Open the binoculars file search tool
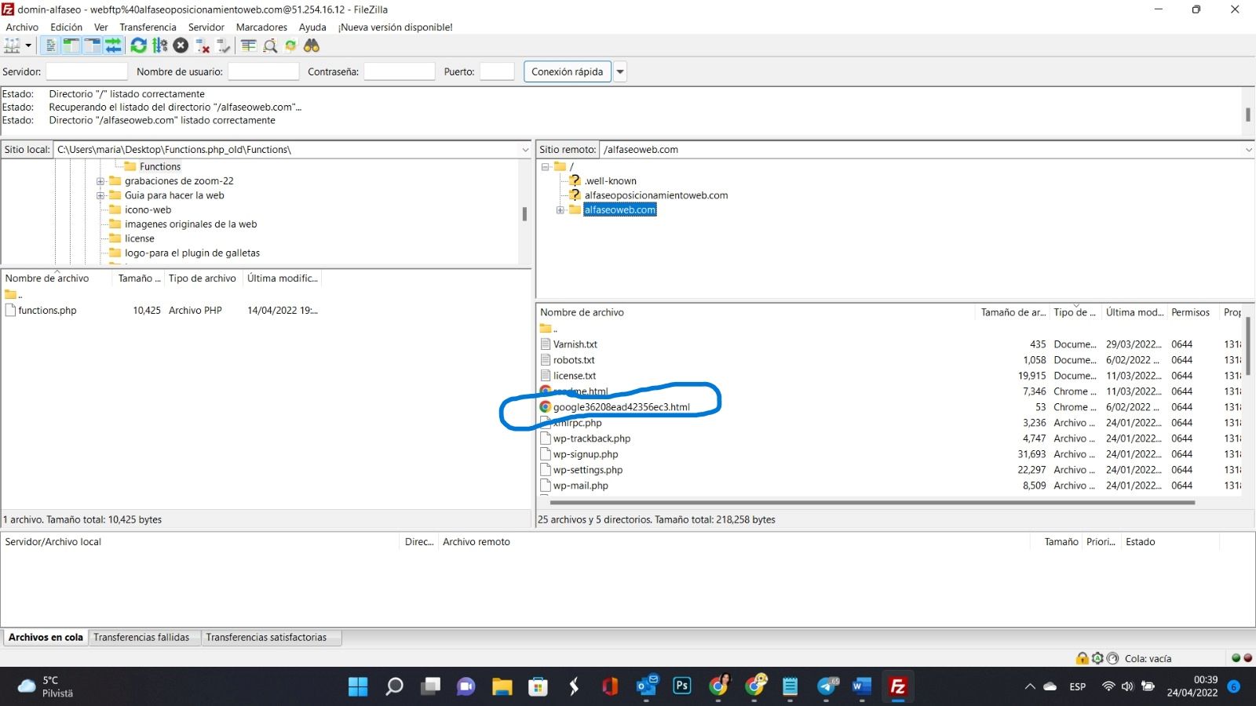This screenshot has width=1256, height=706. [x=312, y=45]
